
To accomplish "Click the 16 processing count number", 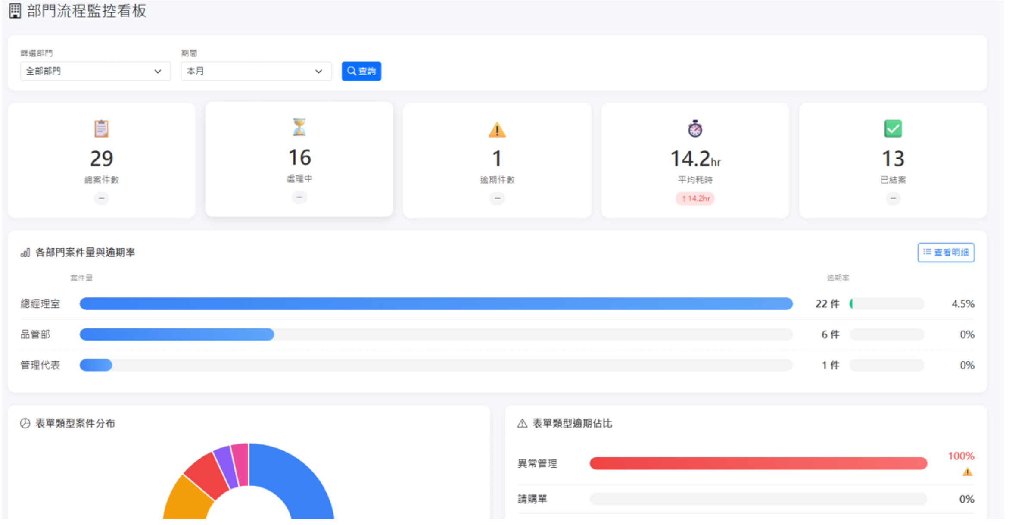I will click(299, 157).
